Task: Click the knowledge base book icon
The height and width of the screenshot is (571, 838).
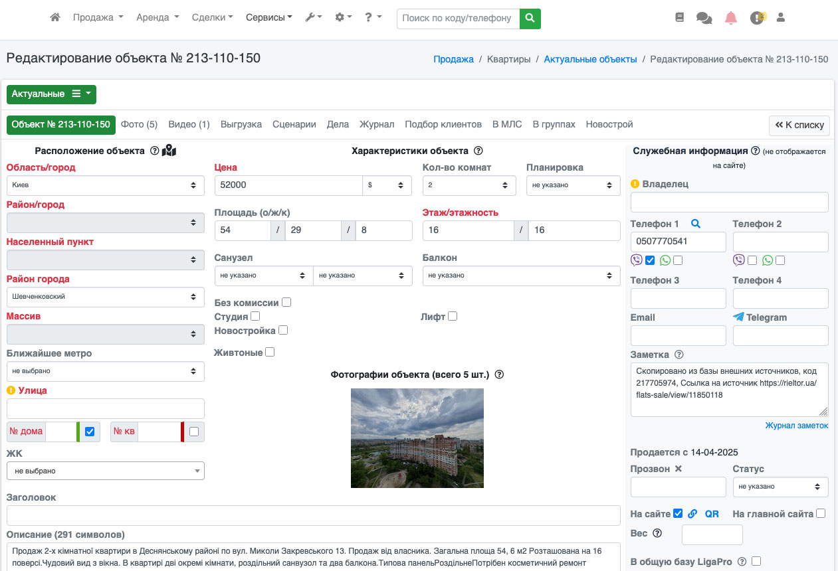Action: [679, 18]
